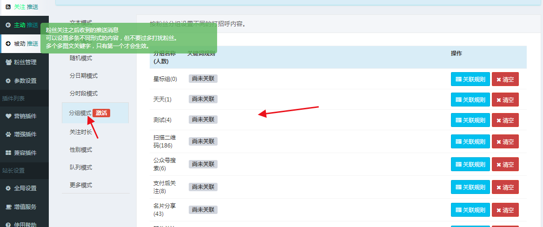Click 清空 for 扫描二维码(186)
This screenshot has width=543, height=227.
[x=505, y=141]
